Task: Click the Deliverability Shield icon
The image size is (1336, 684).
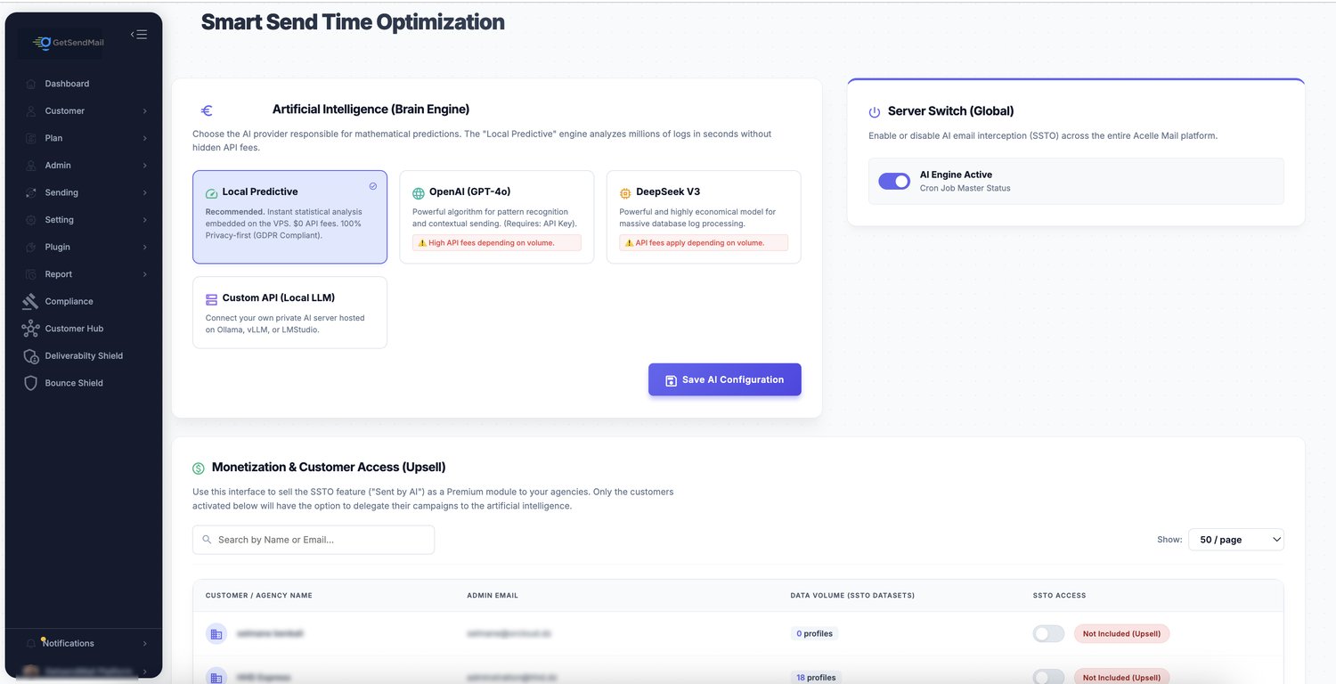Action: point(30,356)
